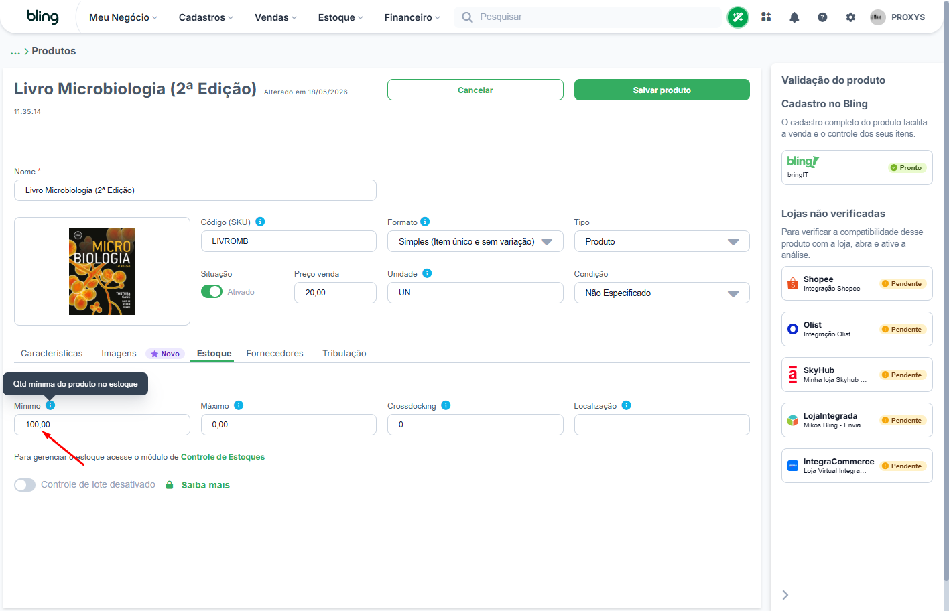949x611 pixels.
Task: Open the Formato dropdown
Action: (x=475, y=241)
